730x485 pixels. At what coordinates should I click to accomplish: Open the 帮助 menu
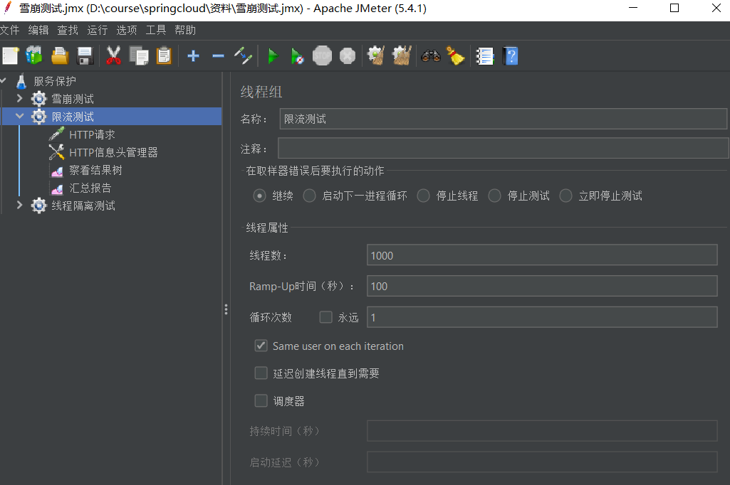tap(185, 31)
